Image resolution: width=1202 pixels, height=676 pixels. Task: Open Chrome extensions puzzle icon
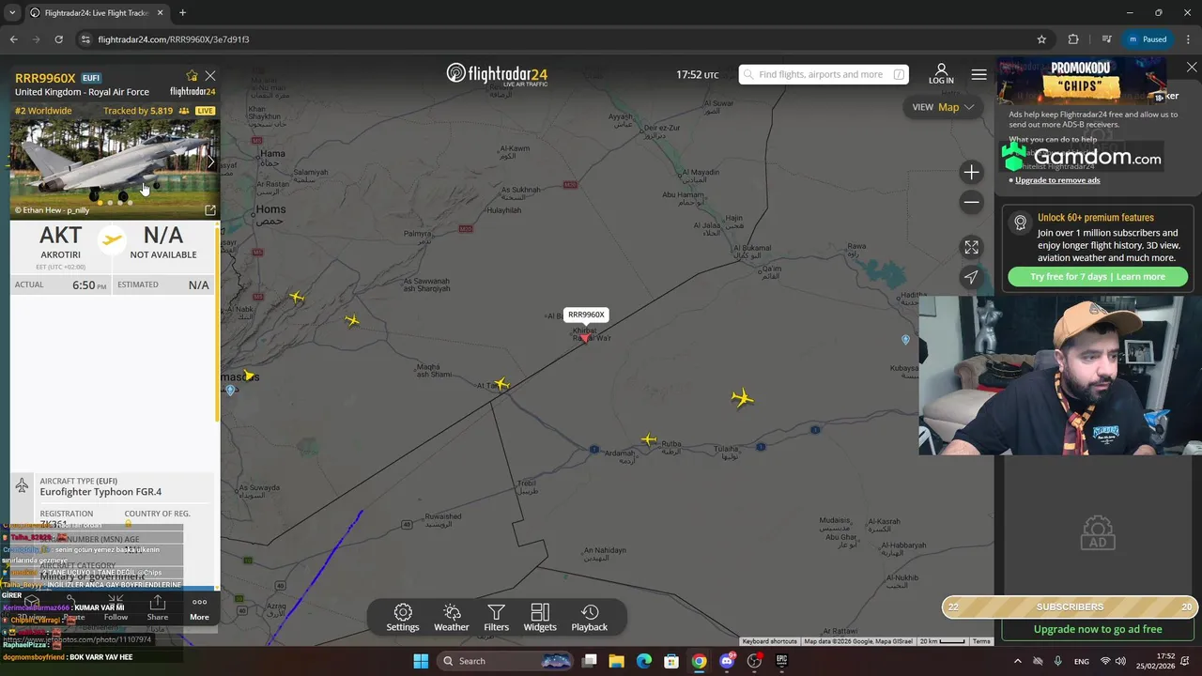(x=1073, y=39)
